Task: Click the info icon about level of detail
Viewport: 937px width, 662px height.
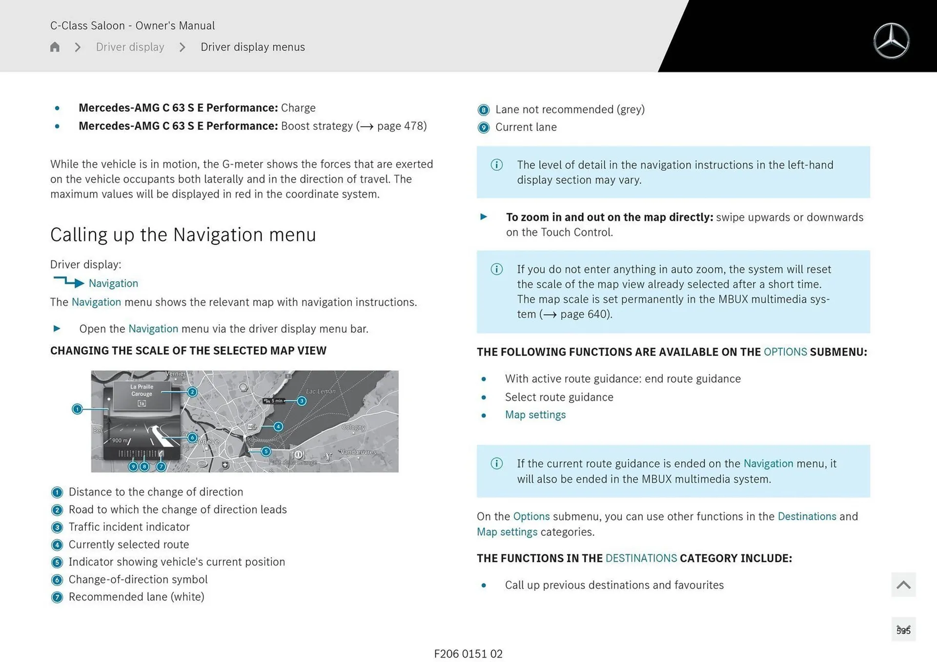Action: [496, 165]
